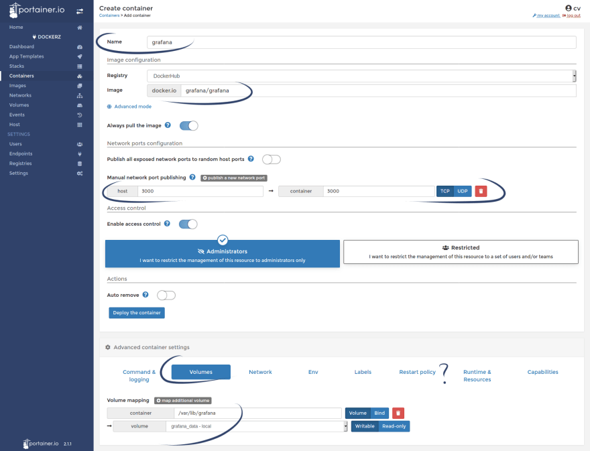
Task: Open the Network tab
Action: pos(260,372)
